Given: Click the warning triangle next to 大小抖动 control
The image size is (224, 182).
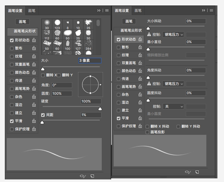Looking at the screenshot, I should point(149,35).
